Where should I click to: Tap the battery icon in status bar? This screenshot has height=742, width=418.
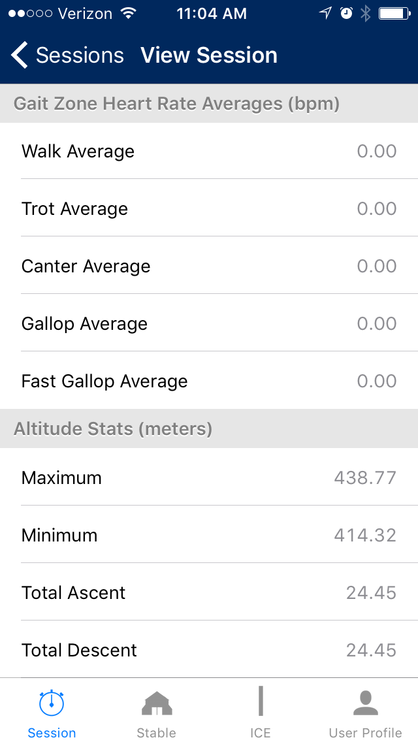point(393,14)
